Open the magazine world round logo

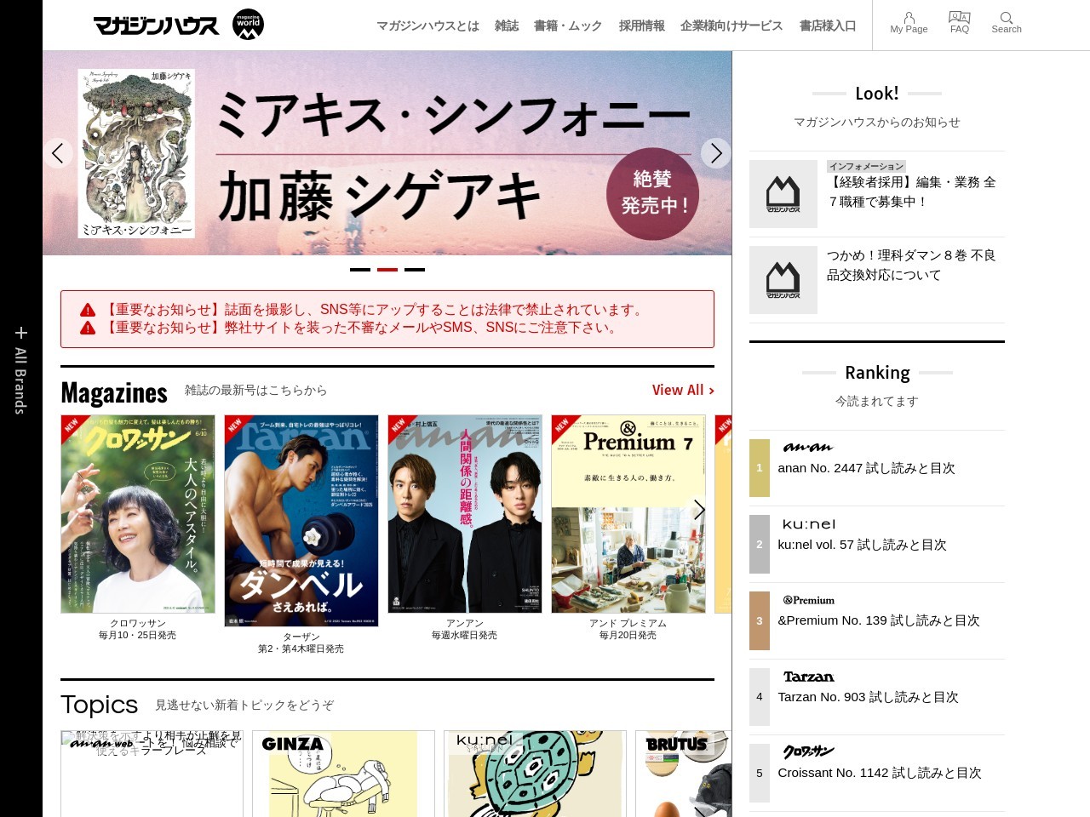coord(248,25)
